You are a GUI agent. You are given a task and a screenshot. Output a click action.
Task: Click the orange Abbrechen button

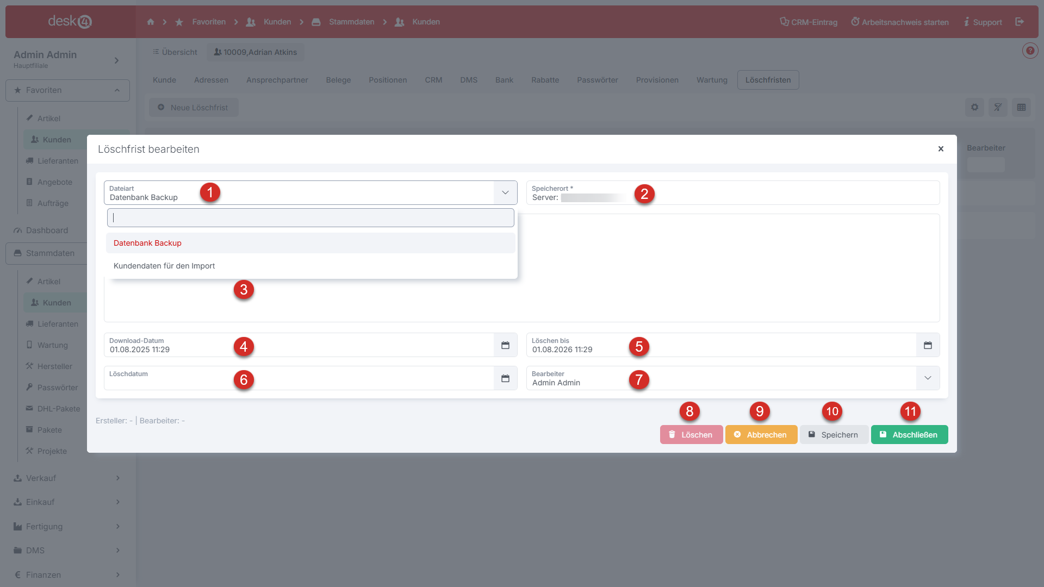[761, 435]
